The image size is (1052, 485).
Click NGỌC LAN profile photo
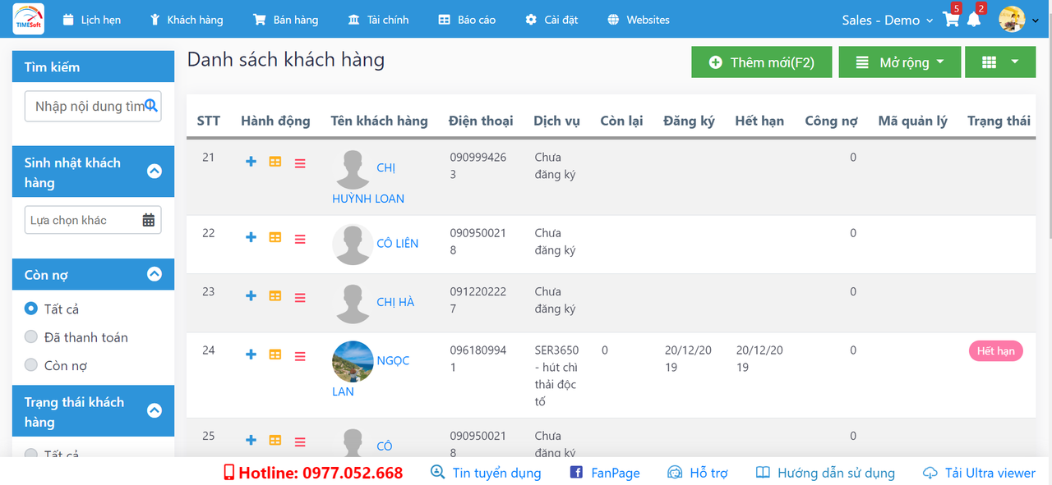pyautogui.click(x=353, y=361)
